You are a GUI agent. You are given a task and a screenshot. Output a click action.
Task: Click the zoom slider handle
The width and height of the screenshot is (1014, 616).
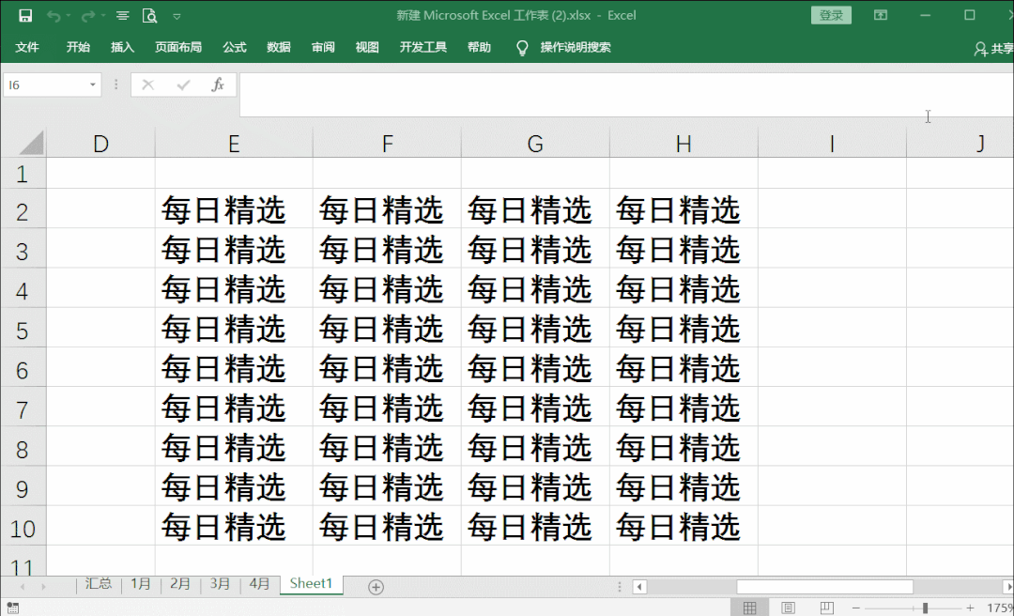[926, 608]
